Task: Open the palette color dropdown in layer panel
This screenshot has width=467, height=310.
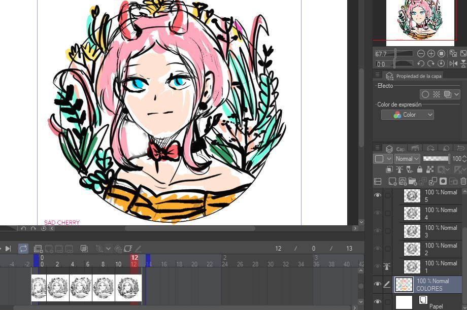Action: (x=383, y=159)
